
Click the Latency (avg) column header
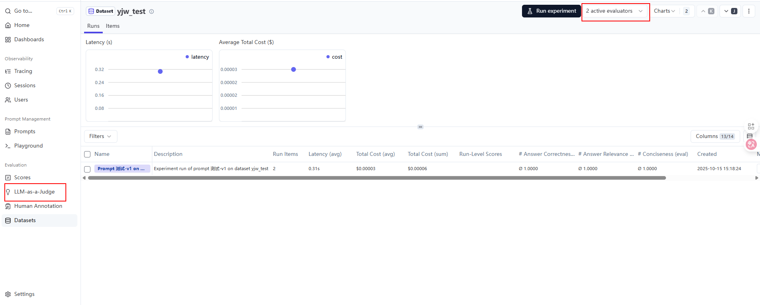[325, 154]
